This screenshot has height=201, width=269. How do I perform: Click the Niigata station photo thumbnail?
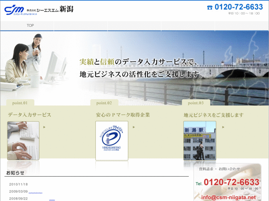click(x=200, y=141)
